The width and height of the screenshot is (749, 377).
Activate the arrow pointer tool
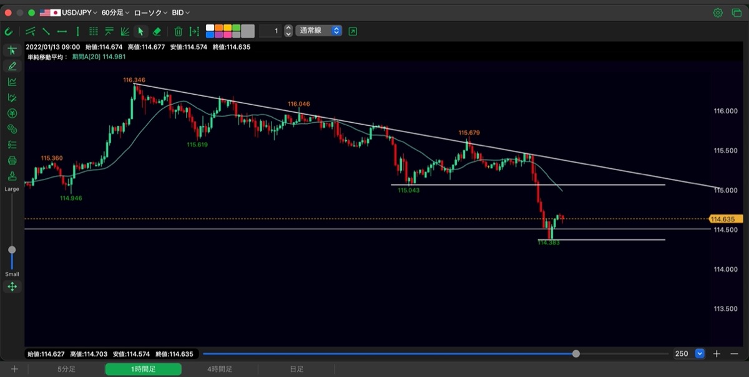[141, 31]
